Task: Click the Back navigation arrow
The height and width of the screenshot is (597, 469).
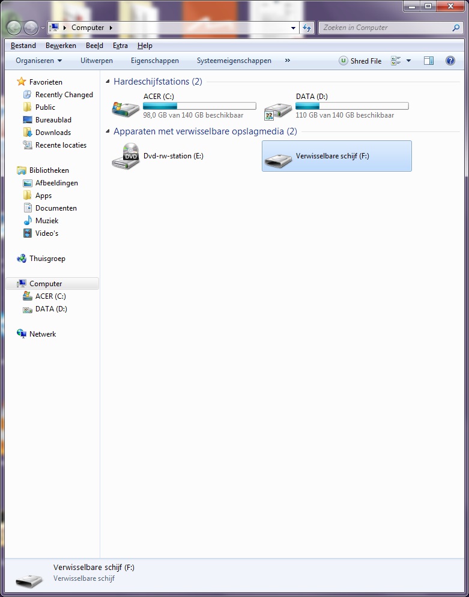Action: click(14, 28)
